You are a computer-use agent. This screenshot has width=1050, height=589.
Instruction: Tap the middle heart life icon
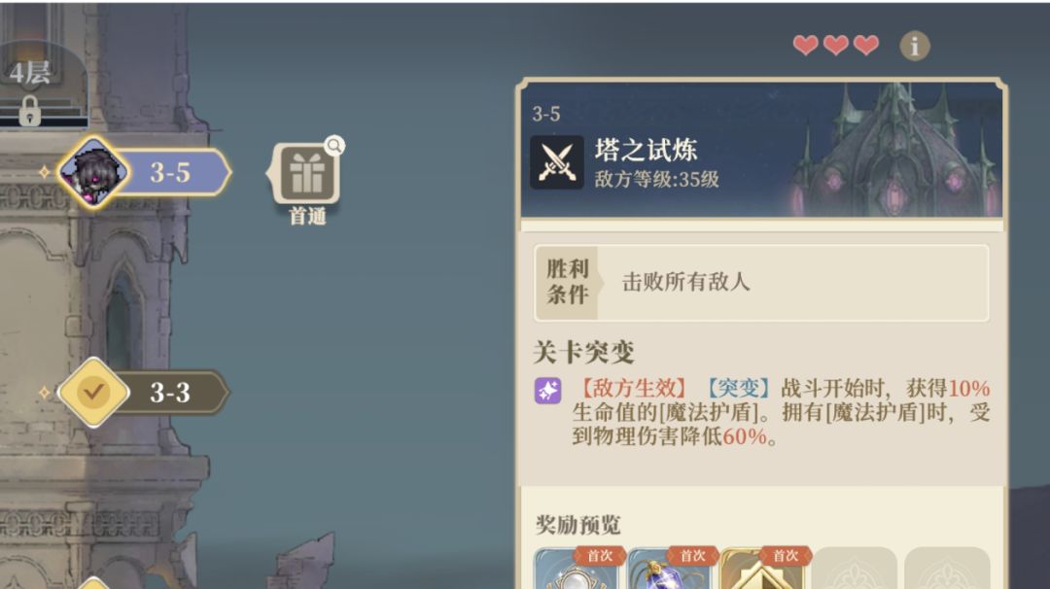tap(836, 45)
